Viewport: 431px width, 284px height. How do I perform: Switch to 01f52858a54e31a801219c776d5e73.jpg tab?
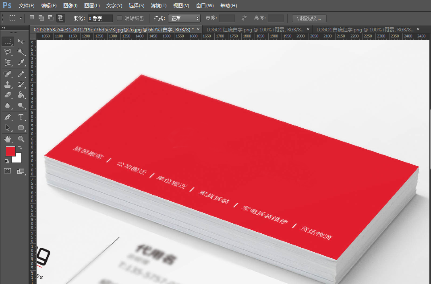[114, 29]
